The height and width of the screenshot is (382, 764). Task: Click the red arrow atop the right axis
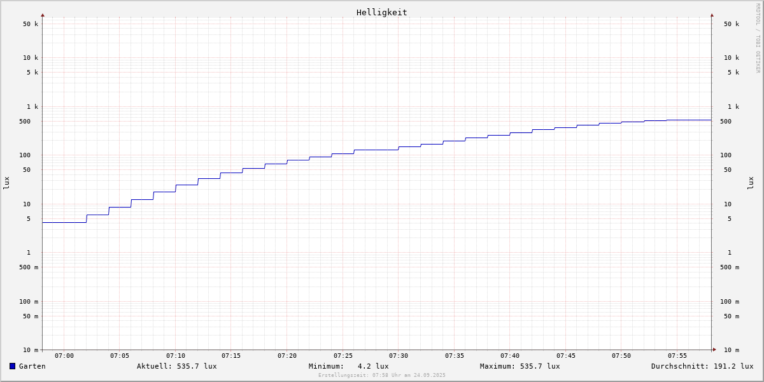(x=712, y=15)
